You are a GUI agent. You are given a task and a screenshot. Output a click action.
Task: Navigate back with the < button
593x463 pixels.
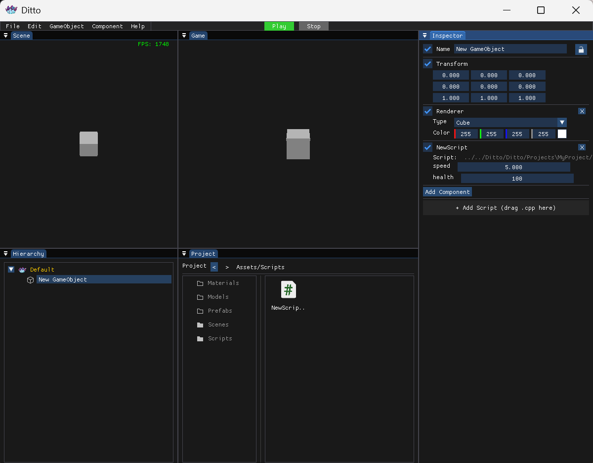click(214, 267)
